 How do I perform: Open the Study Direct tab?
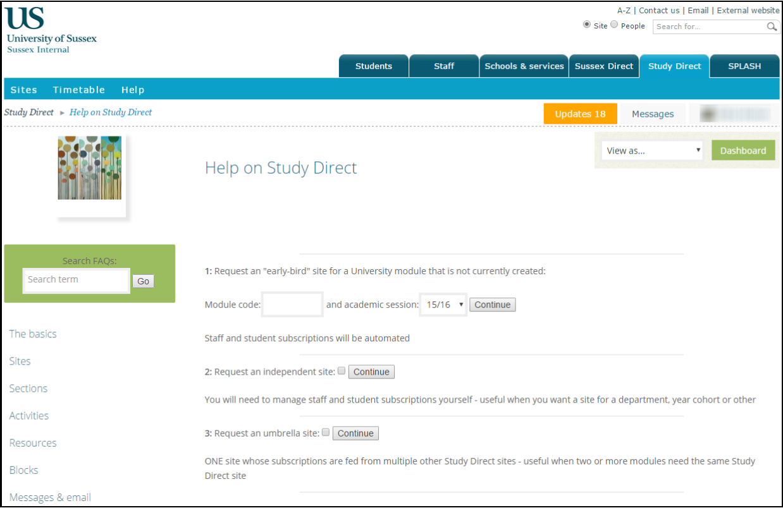[x=675, y=66]
